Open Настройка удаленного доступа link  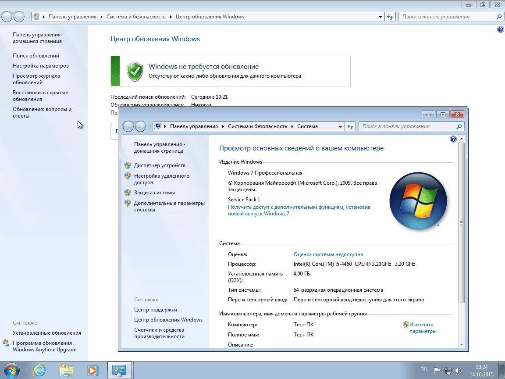pyautogui.click(x=162, y=179)
